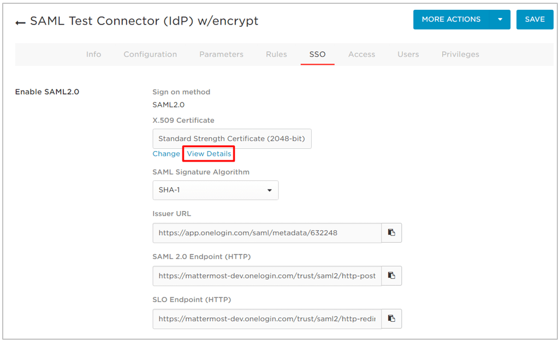Image resolution: width=559 pixels, height=343 pixels.
Task: Switch to the Configuration tab
Action: pyautogui.click(x=150, y=54)
